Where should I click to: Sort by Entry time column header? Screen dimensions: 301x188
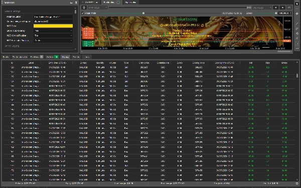point(57,63)
